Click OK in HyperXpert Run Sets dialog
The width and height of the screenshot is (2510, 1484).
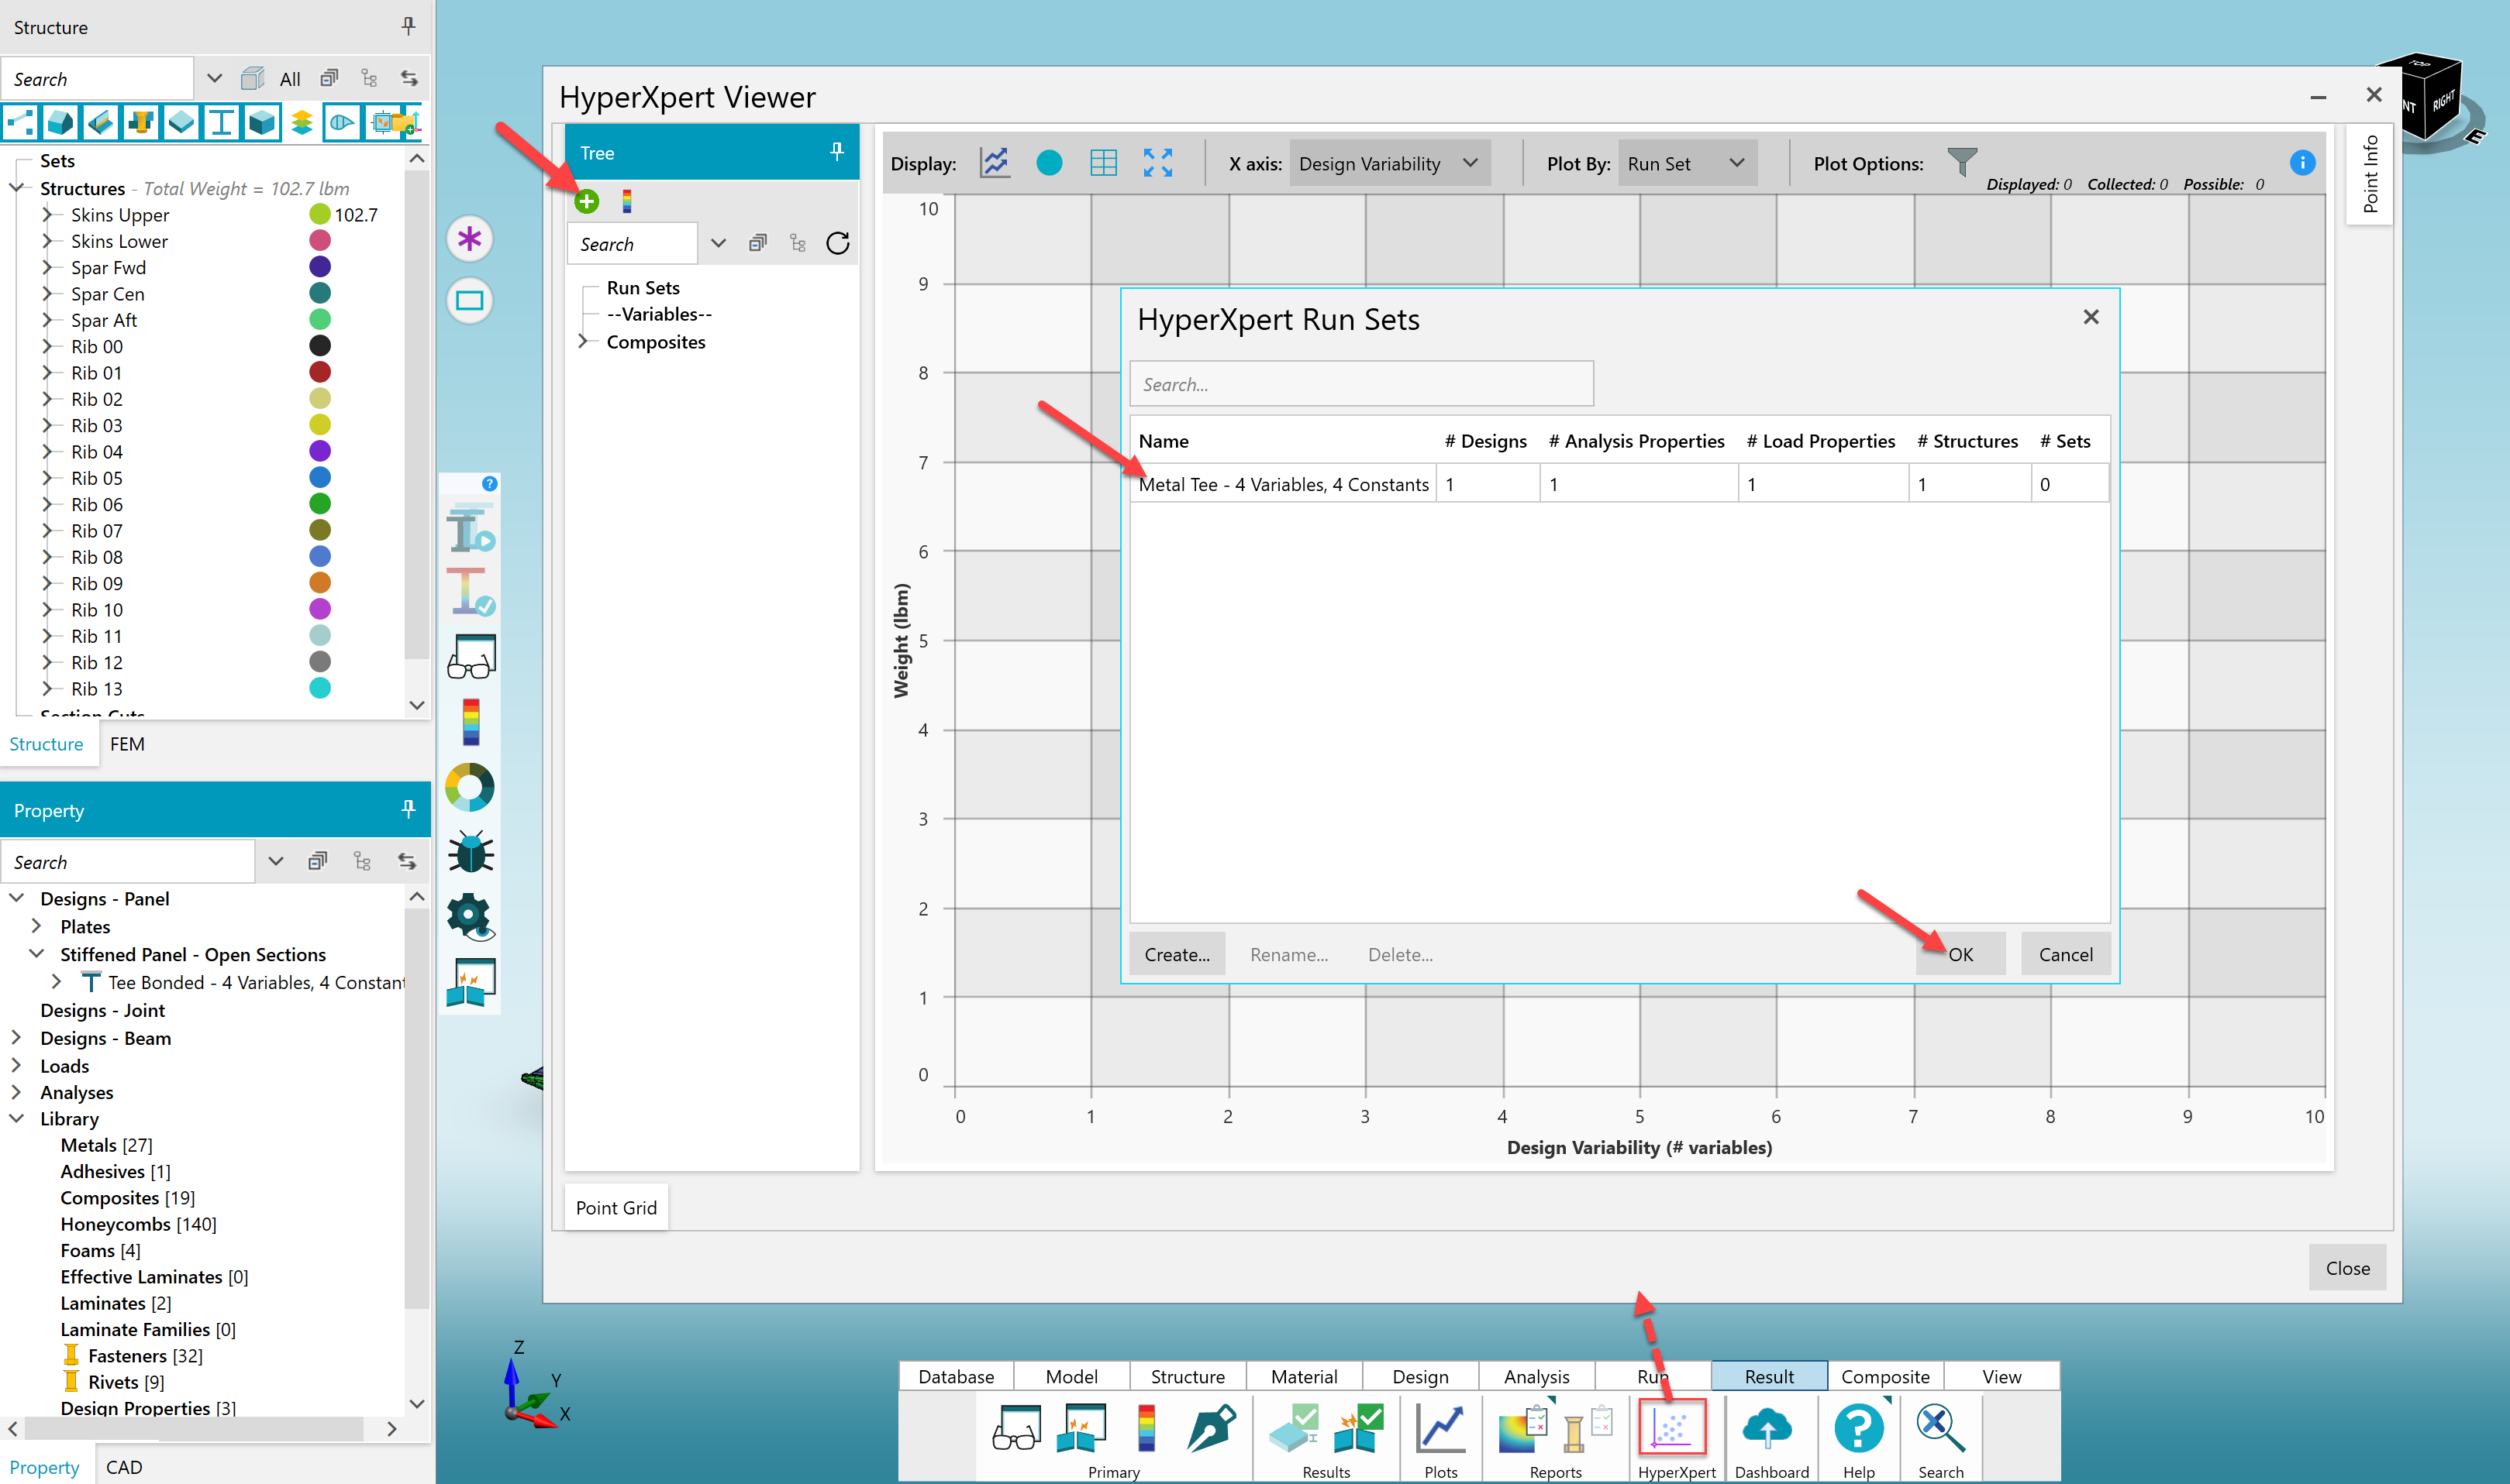tap(1960, 954)
